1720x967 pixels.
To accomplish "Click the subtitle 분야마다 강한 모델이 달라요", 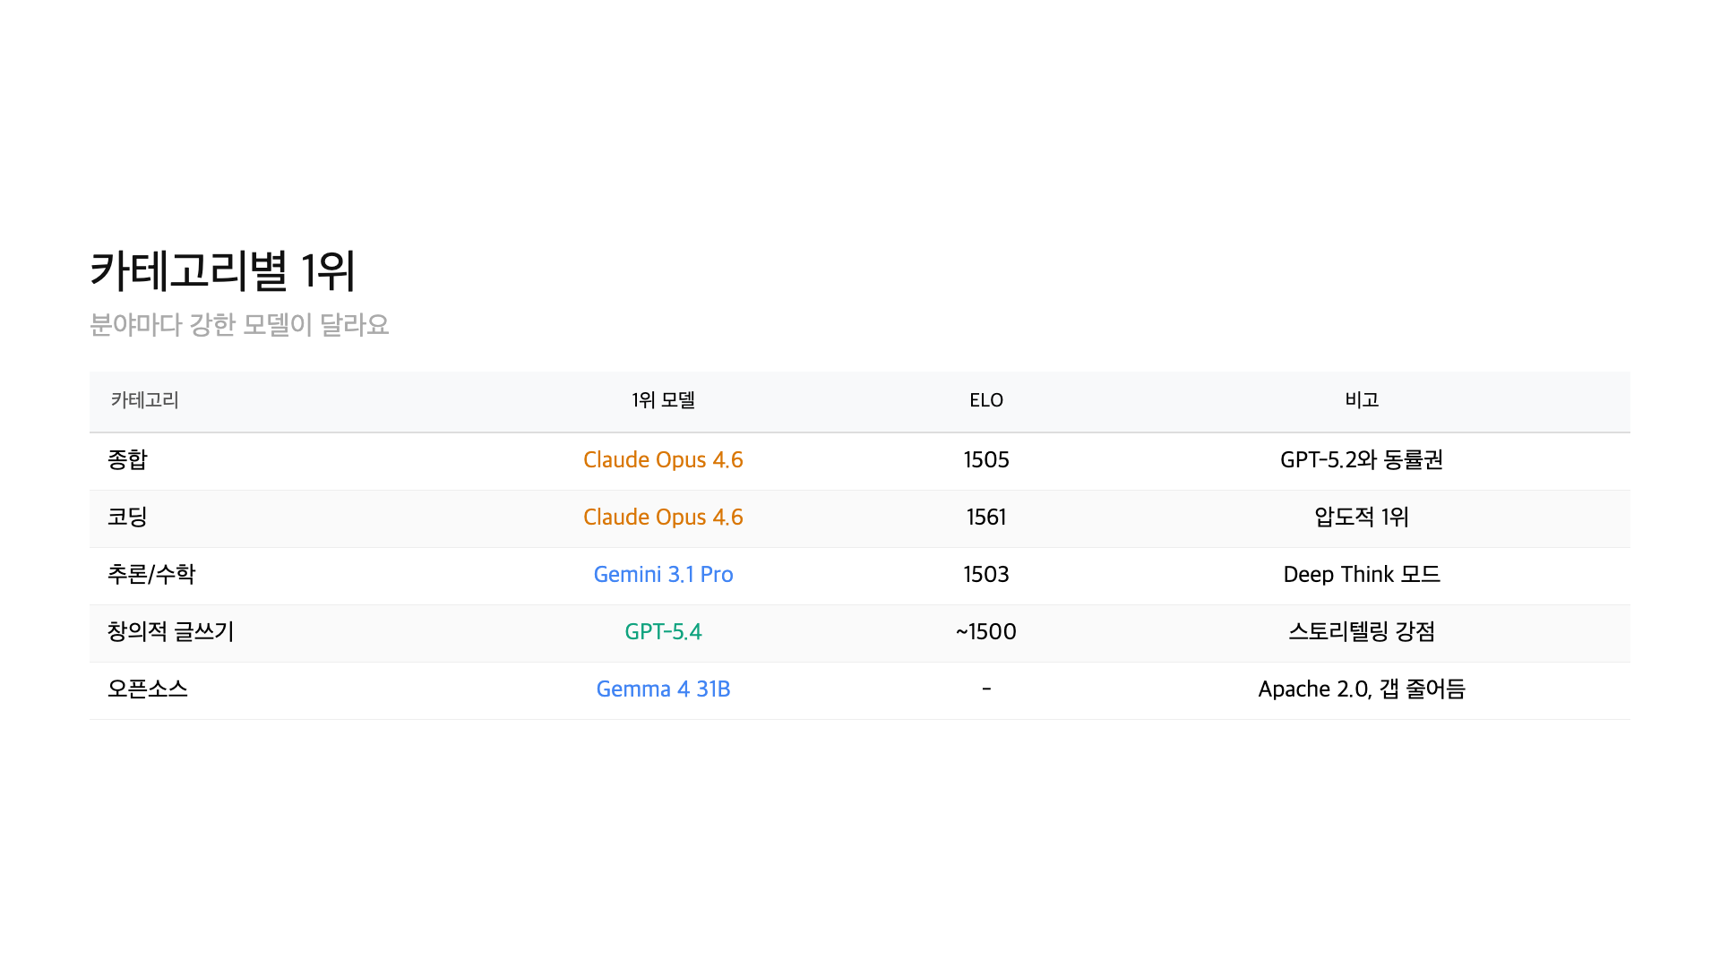I will 240,326.
